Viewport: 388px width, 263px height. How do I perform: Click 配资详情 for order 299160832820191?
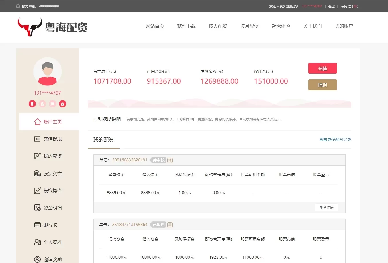coord(326,207)
